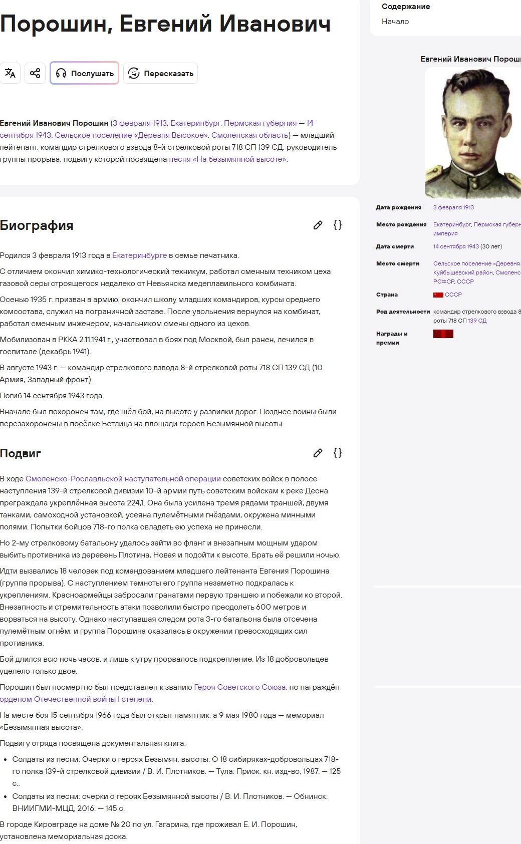Follow орденом Отечественной войны I степени link

point(75,699)
